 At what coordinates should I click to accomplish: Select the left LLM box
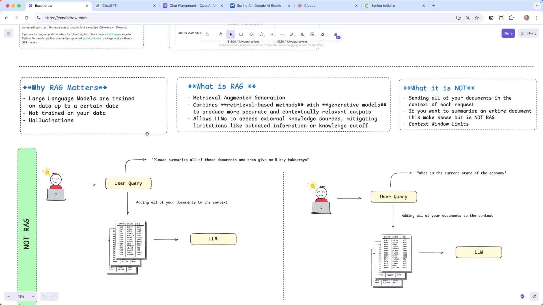coord(213,239)
